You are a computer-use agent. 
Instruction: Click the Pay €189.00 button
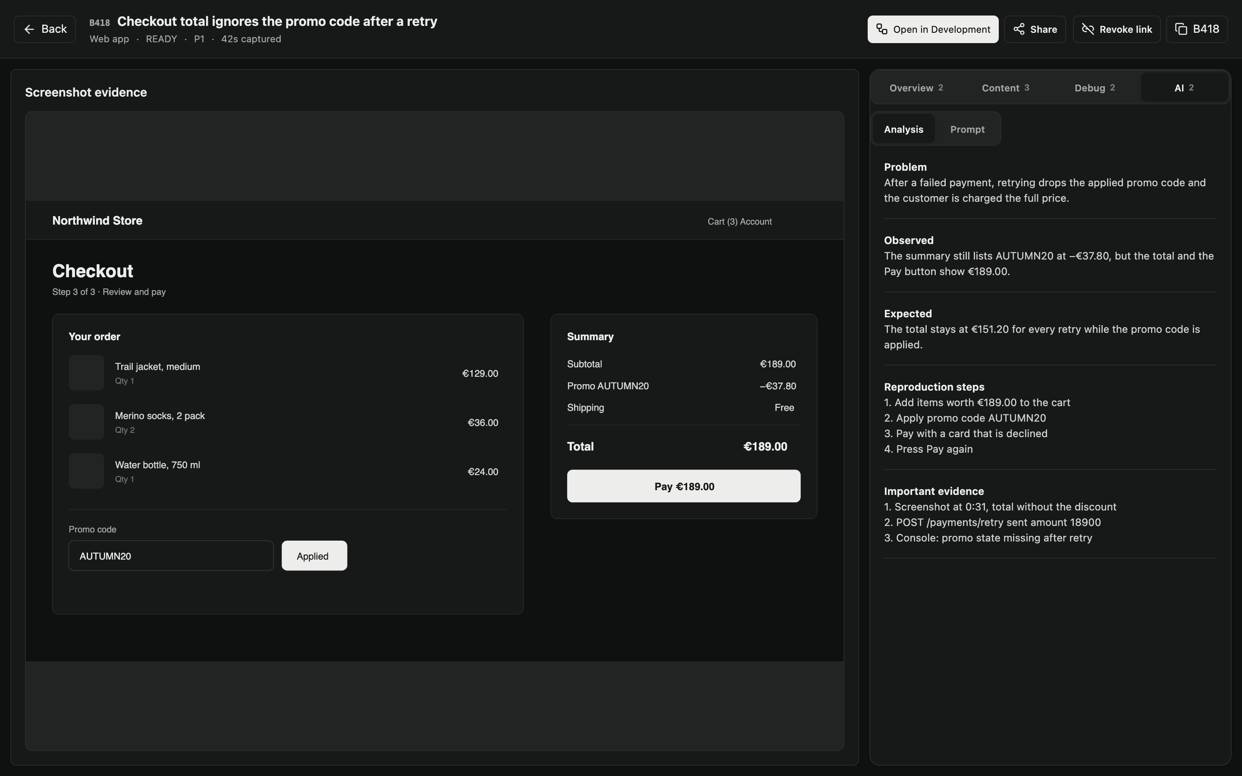coord(684,486)
